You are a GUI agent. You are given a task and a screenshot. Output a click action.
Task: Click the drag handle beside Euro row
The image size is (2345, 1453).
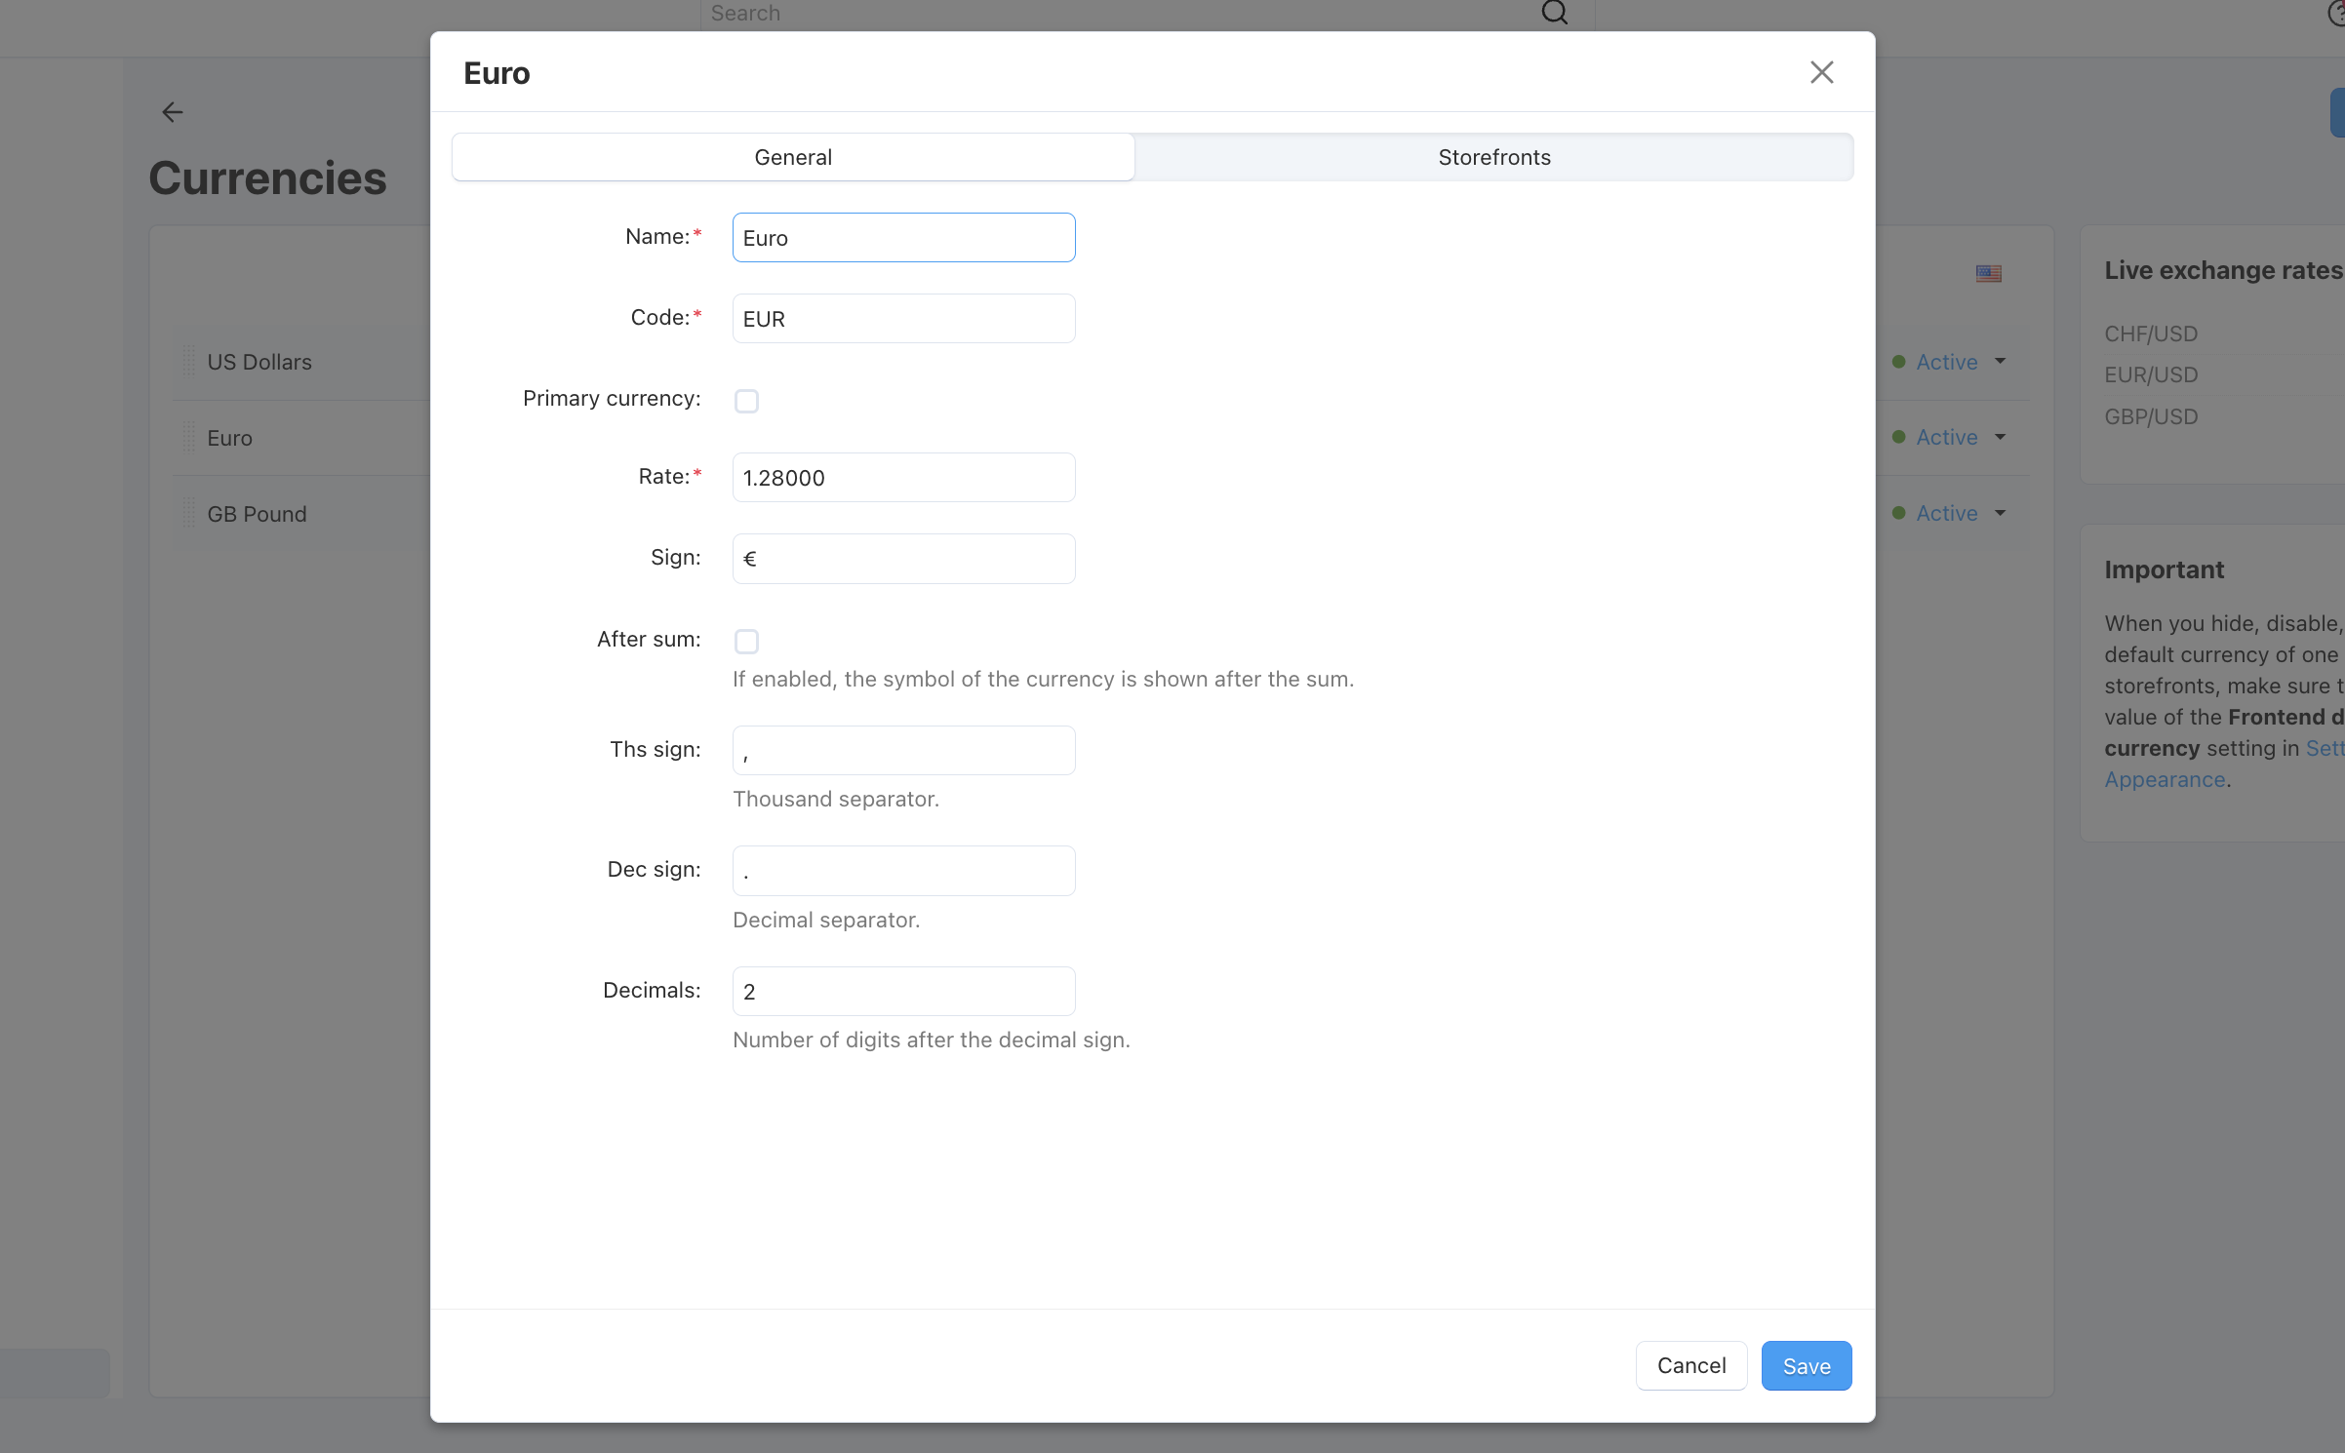pos(189,438)
